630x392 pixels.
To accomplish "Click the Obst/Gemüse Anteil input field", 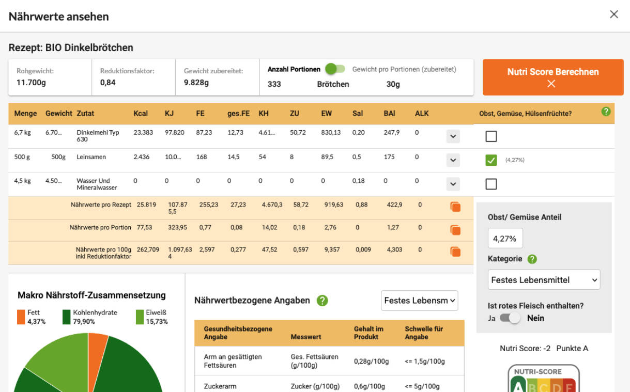I will click(x=505, y=239).
